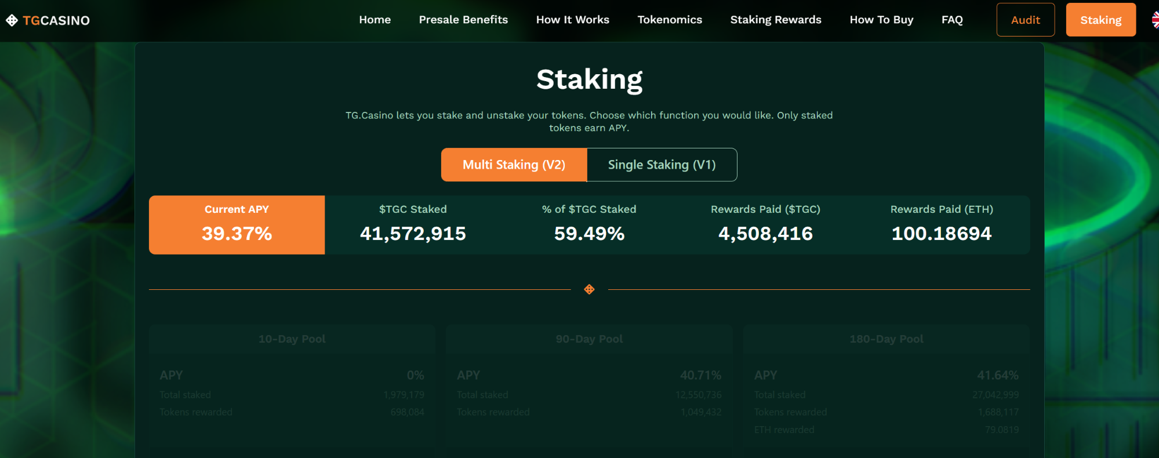The width and height of the screenshot is (1159, 458).
Task: Select the 10-Day Pool header
Action: coord(292,339)
